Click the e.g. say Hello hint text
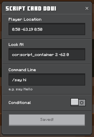The width and height of the screenshot is (94, 137). pyautogui.click(x=20, y=89)
